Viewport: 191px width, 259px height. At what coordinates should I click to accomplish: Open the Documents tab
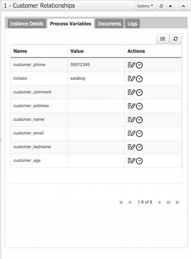(x=109, y=24)
